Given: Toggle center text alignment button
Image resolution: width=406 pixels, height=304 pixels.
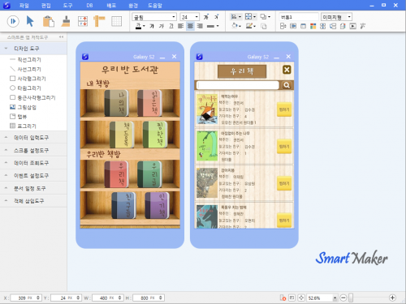Looking at the screenshot, I should click(x=190, y=26).
